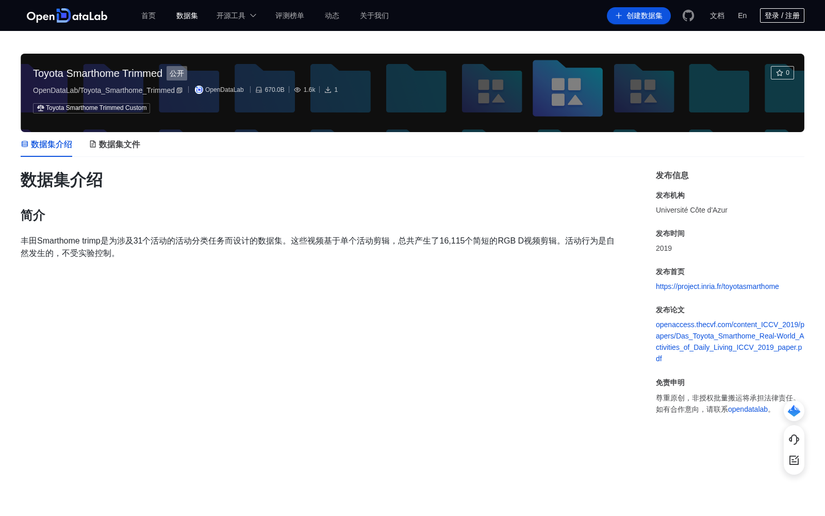The height and width of the screenshot is (516, 825).
Task: Open 评测榜单 navigation item
Action: pyautogui.click(x=290, y=15)
